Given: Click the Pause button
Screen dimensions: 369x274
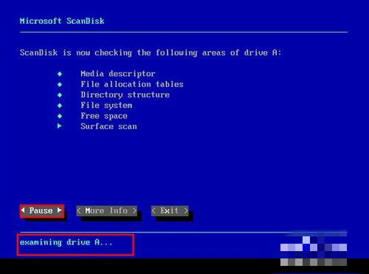Looking at the screenshot, I should (42, 211).
